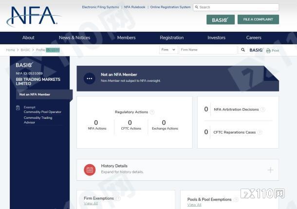The width and height of the screenshot is (297, 209).
Task: Click the NFA Actions count
Action: pyautogui.click(x=96, y=123)
